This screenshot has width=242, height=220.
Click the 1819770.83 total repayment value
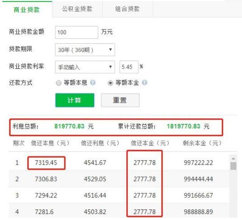tap(183, 126)
